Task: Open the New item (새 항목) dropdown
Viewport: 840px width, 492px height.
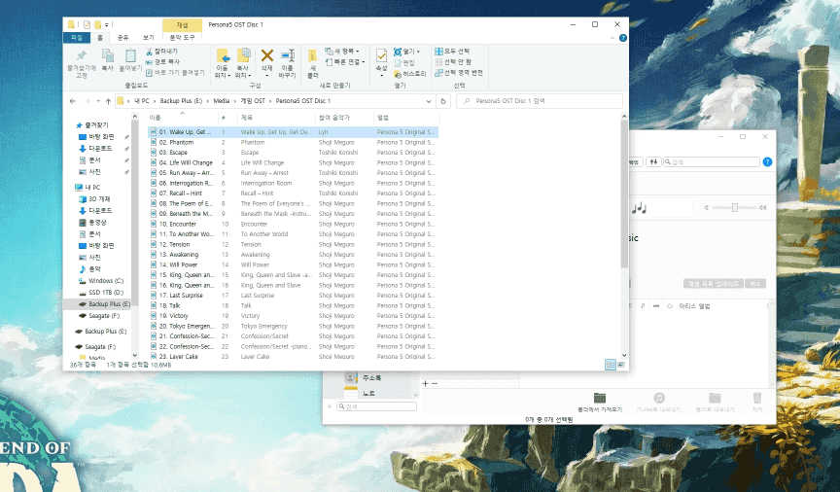Action: point(342,51)
